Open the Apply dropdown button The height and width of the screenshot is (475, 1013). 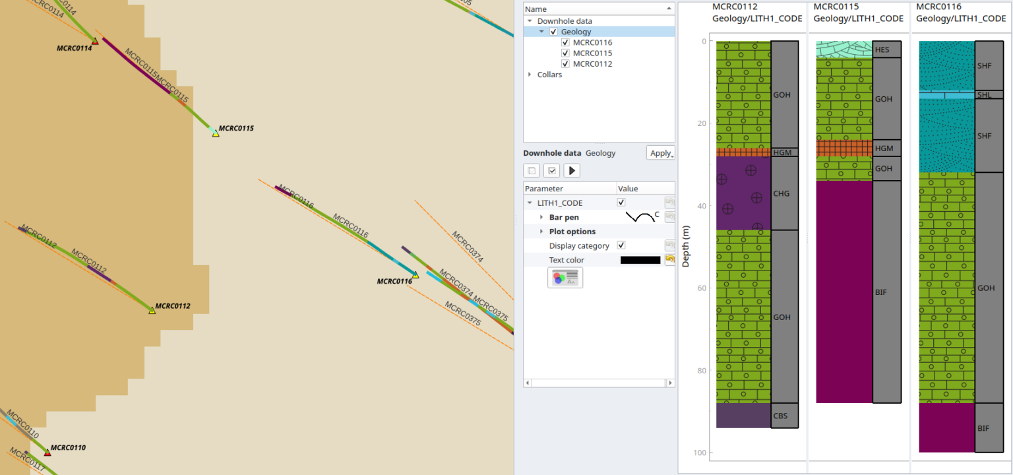pos(660,153)
